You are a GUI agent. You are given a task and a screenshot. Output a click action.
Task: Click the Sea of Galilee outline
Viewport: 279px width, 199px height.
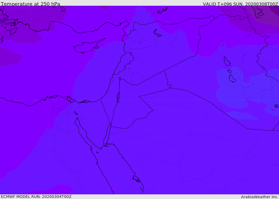tap(120, 78)
